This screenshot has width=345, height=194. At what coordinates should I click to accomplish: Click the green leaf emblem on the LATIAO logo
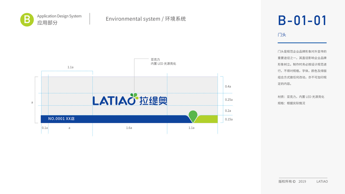(134, 96)
